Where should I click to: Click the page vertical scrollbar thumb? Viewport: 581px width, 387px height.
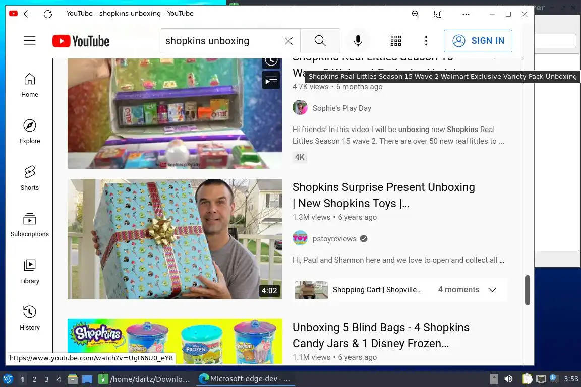tap(527, 290)
